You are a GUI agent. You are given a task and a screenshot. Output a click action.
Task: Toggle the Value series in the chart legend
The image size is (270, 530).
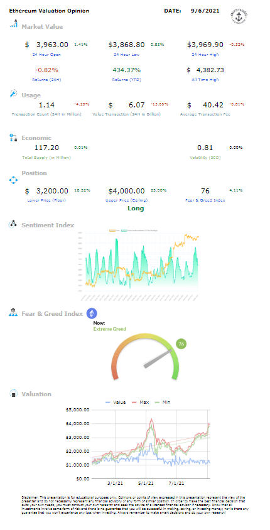[x=116, y=403]
